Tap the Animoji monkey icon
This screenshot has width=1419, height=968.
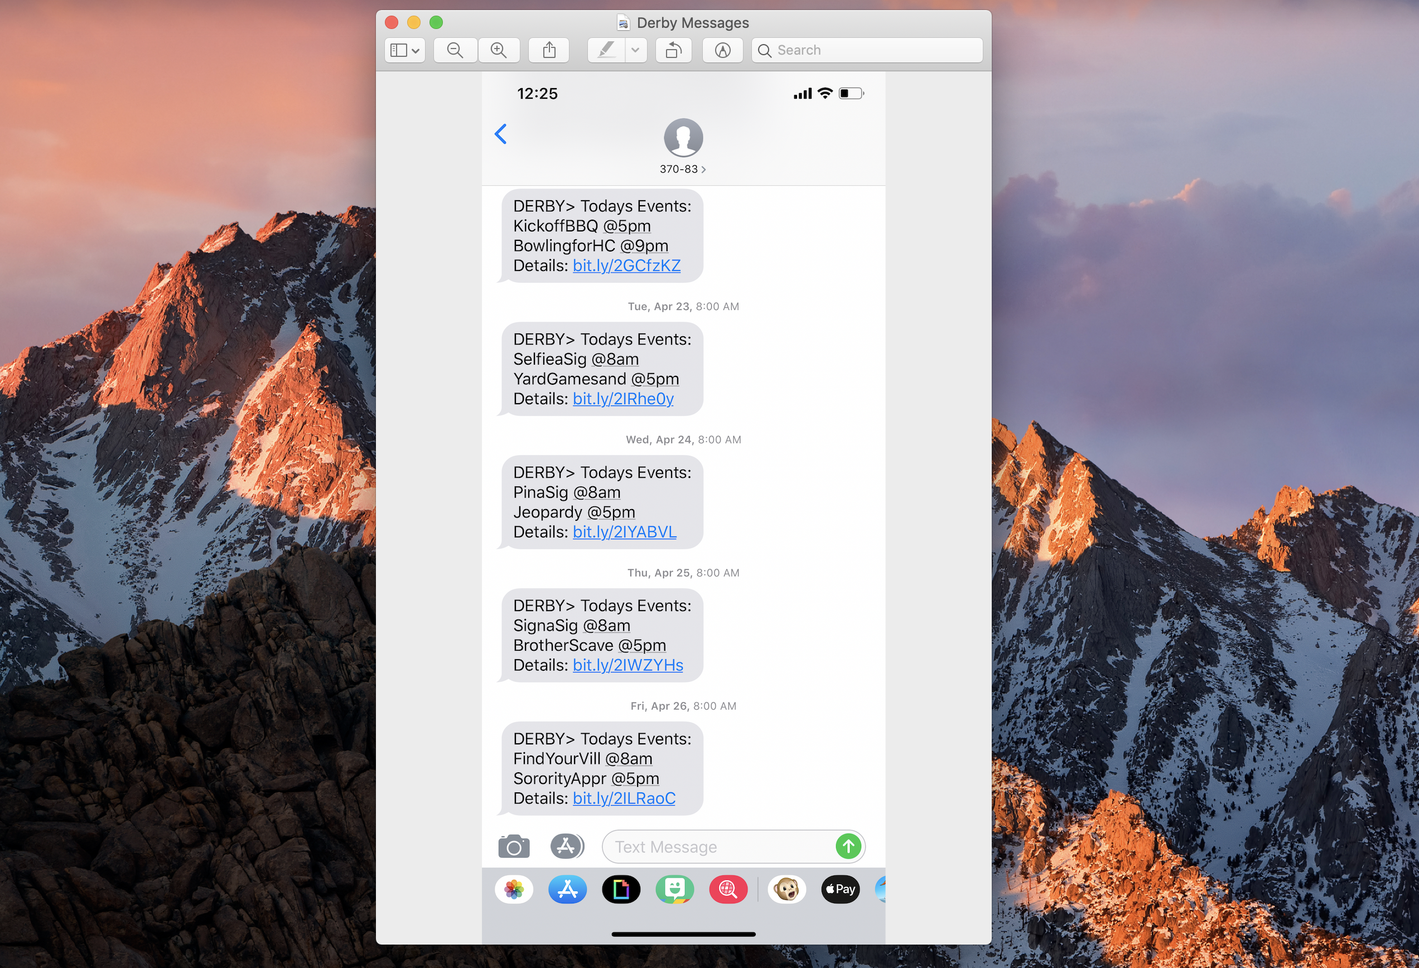coord(786,889)
